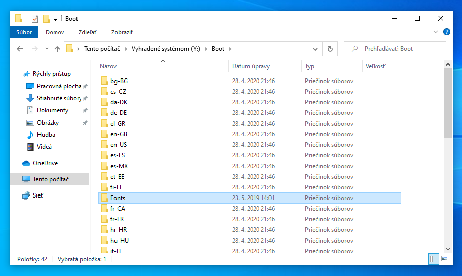Open the address bar history dropdown
This screenshot has height=276, width=462.
click(315, 49)
